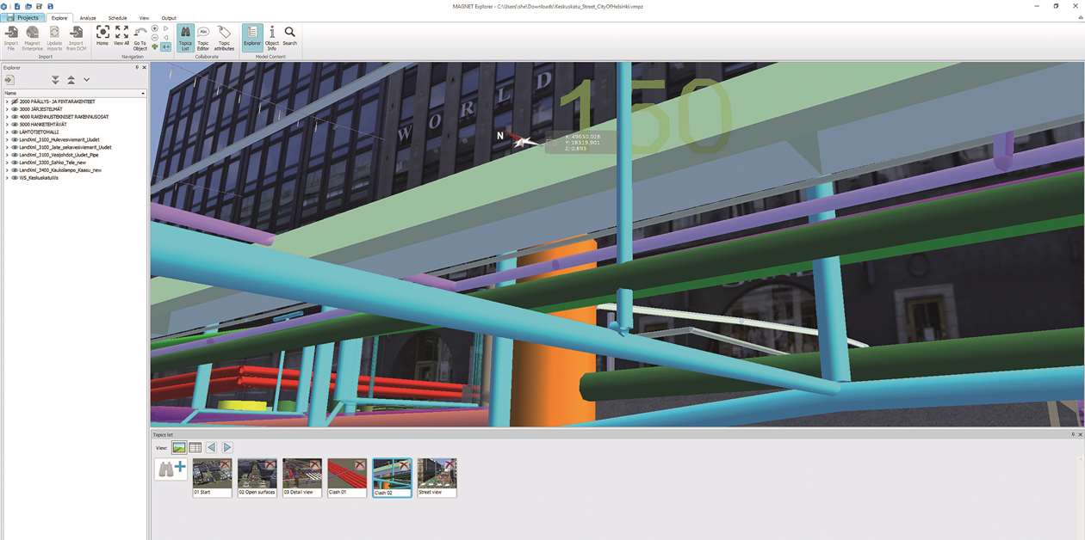Screen dimensions: 1085x540
Task: Switch to the Analyze ribbon tab
Action: (86, 16)
